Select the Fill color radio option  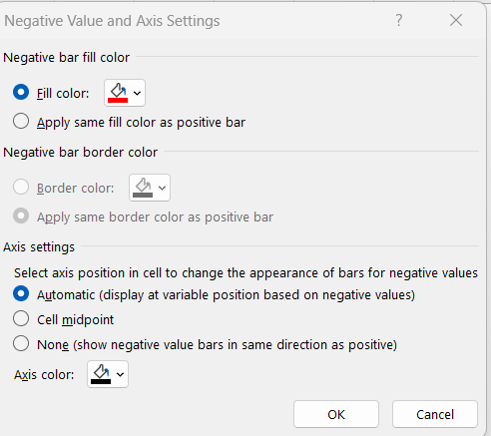pos(21,92)
